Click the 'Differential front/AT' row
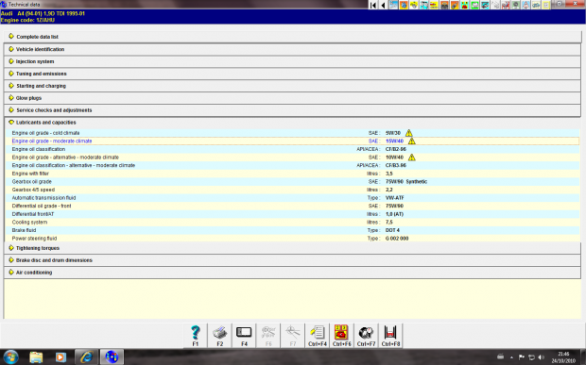This screenshot has width=586, height=365. (293, 214)
